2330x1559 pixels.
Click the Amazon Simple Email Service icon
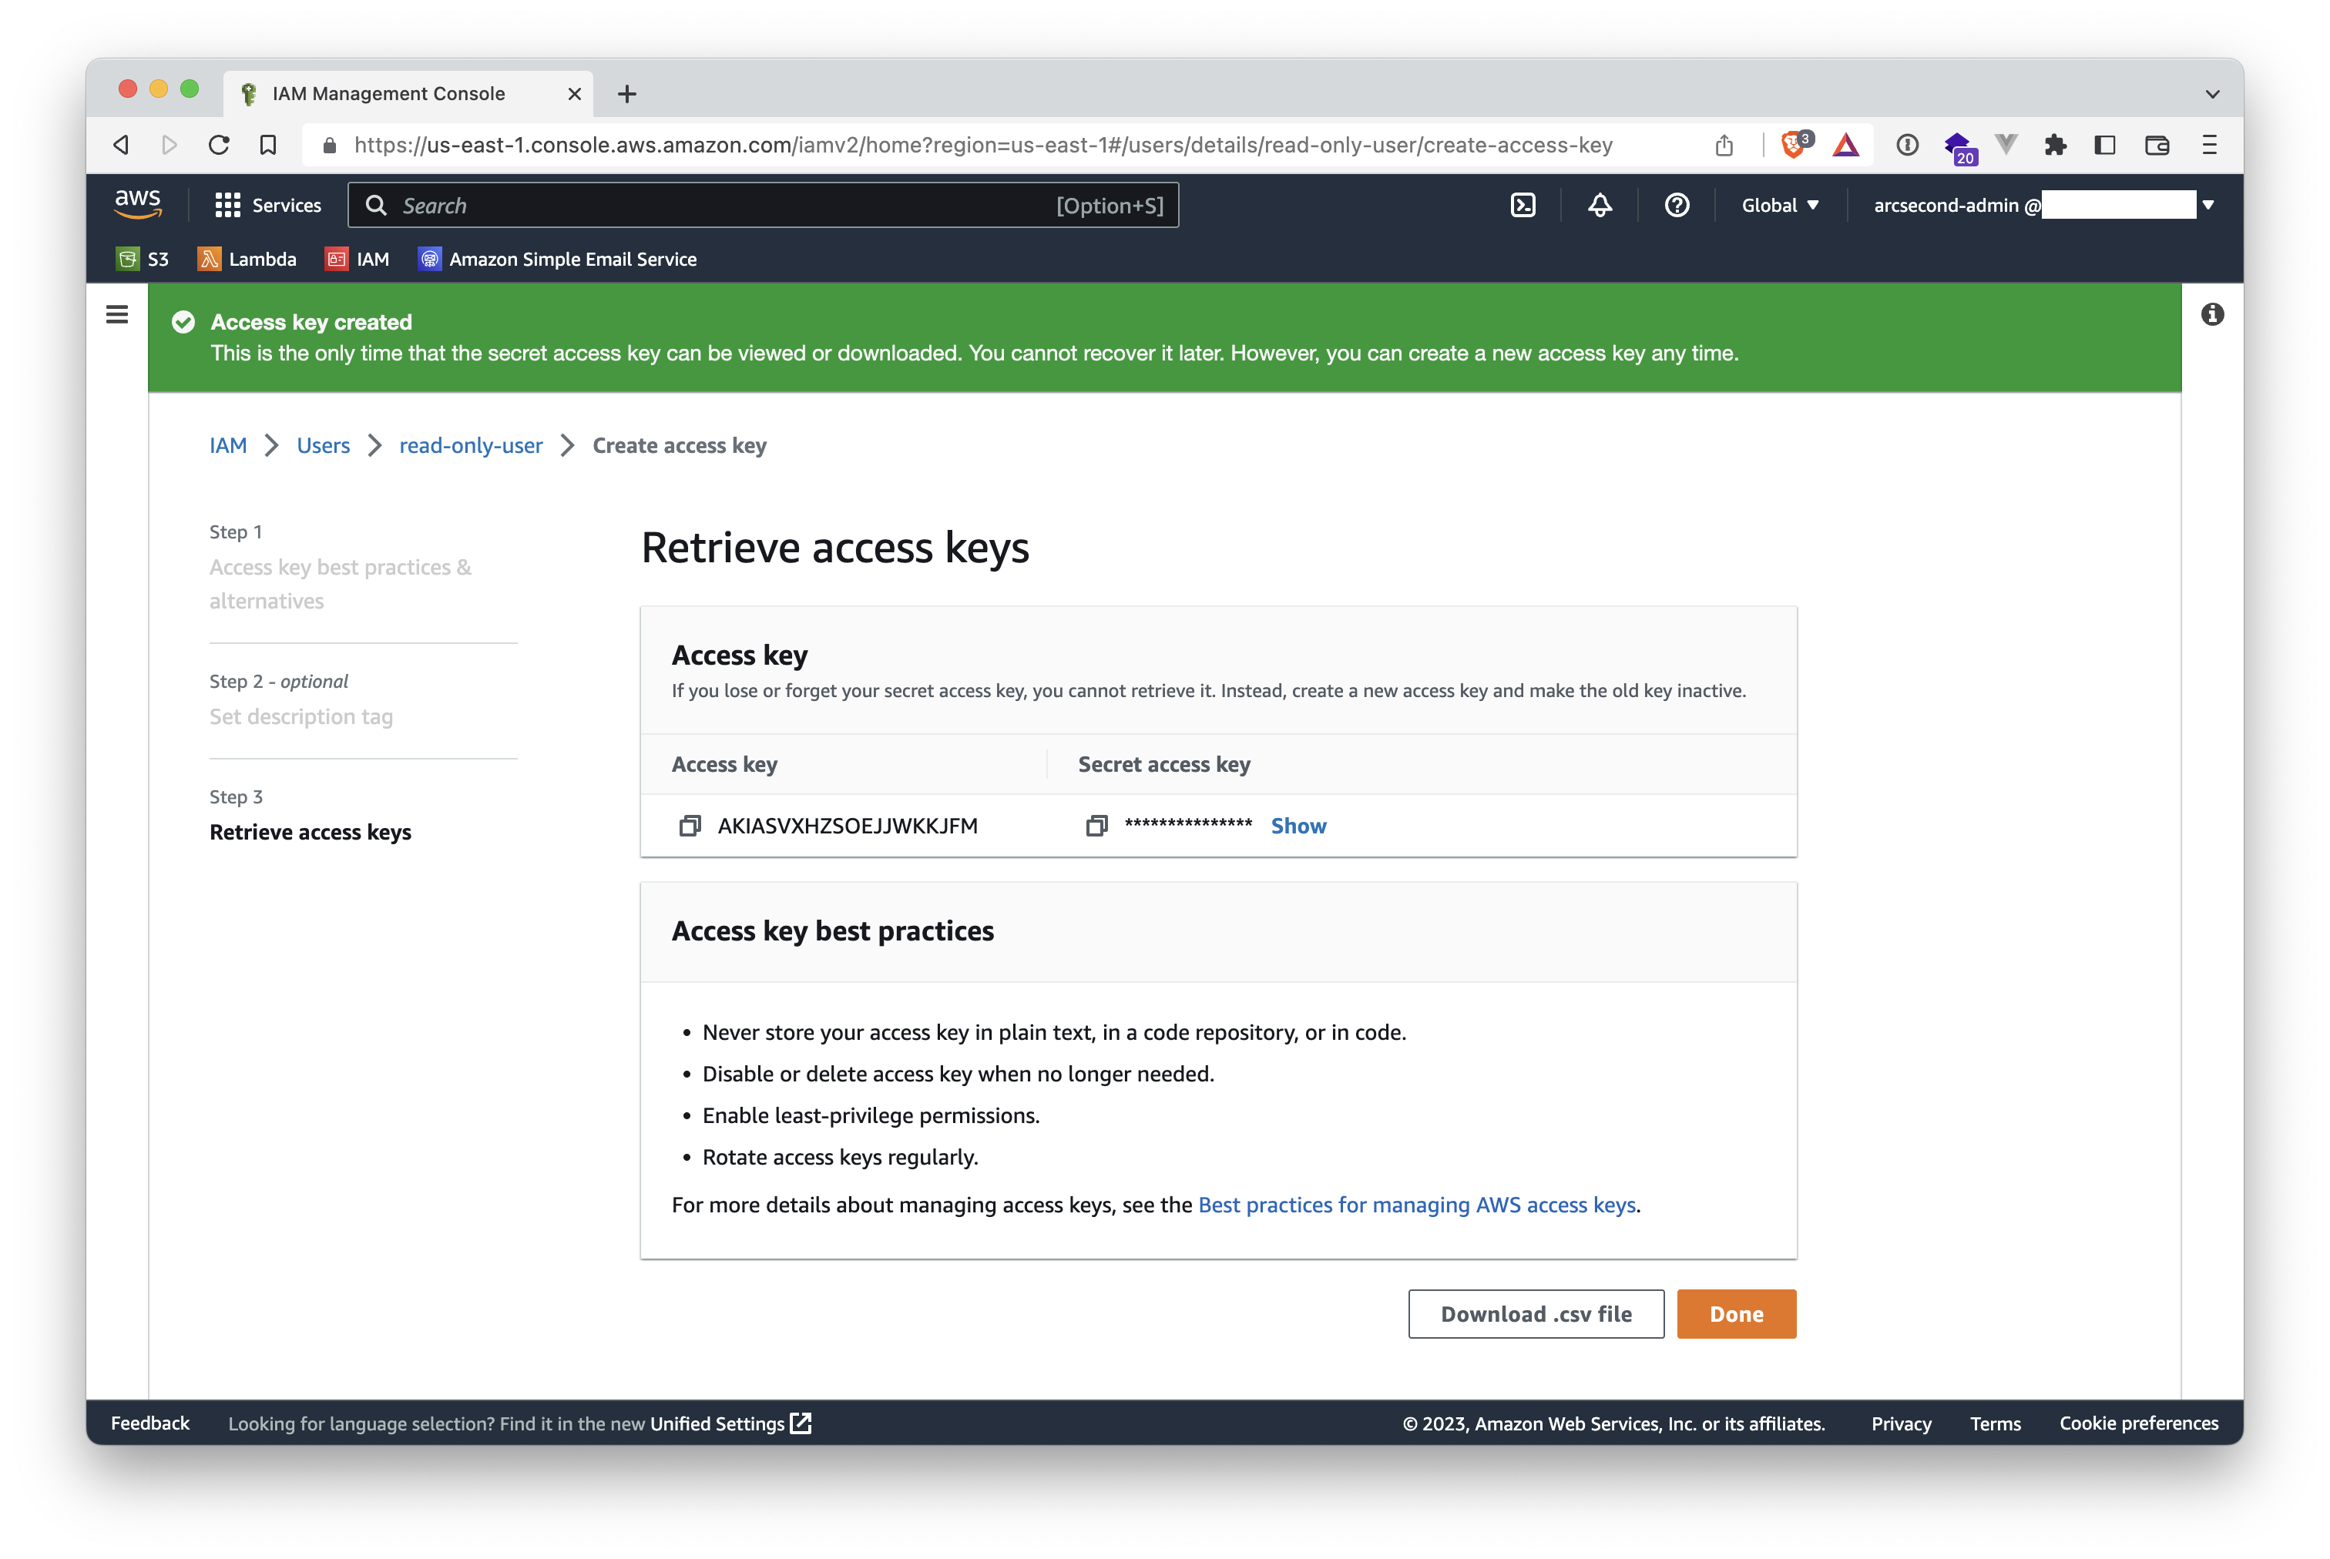pyautogui.click(x=426, y=260)
